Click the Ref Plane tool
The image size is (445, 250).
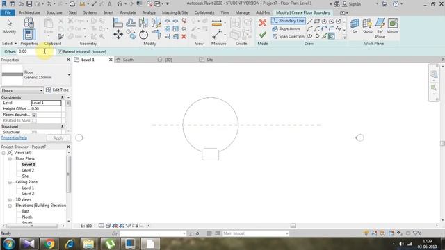point(380,28)
